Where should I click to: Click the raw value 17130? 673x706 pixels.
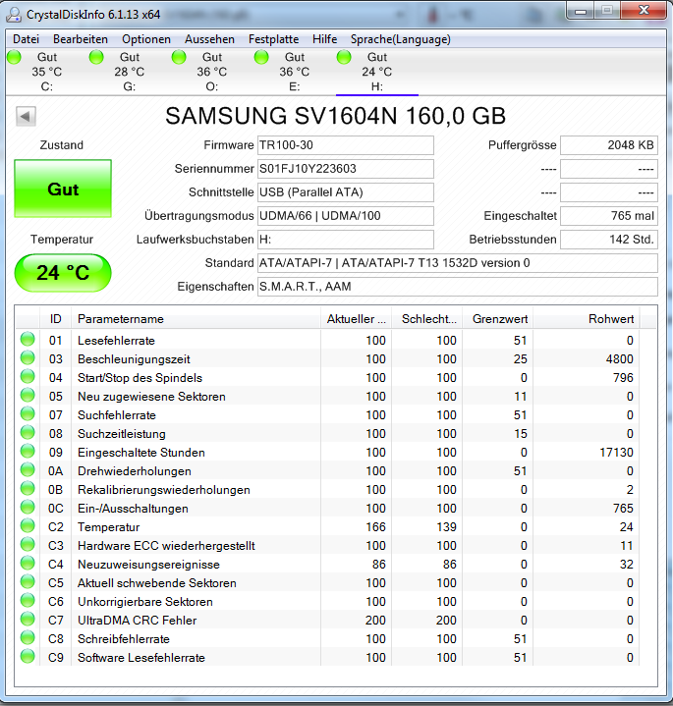(x=616, y=453)
